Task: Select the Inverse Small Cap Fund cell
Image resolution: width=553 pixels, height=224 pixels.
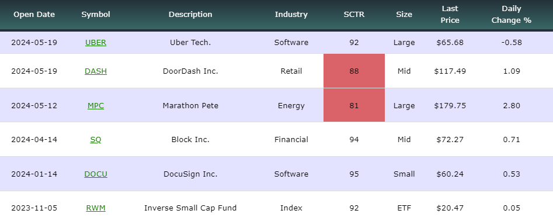Action: pos(190,208)
